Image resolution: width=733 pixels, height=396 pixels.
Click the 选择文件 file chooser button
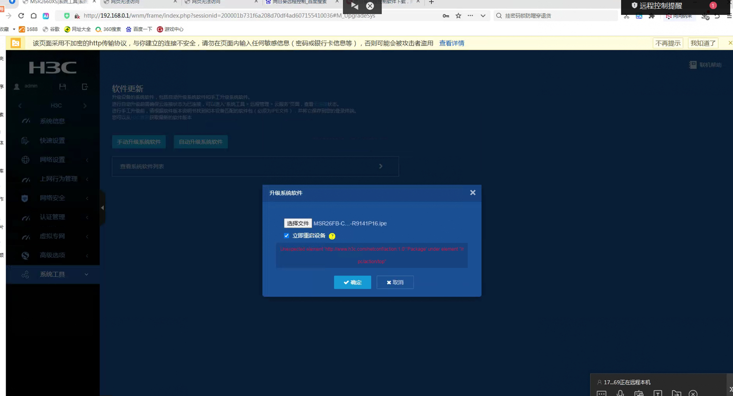point(297,223)
